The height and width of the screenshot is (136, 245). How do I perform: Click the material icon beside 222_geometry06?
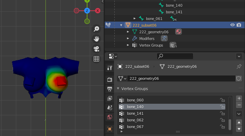(x=179, y=32)
